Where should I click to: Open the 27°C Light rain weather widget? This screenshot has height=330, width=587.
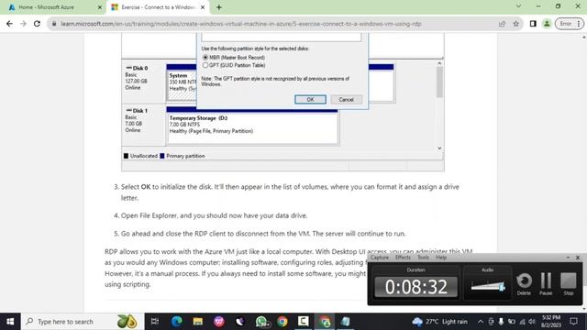pyautogui.click(x=440, y=322)
